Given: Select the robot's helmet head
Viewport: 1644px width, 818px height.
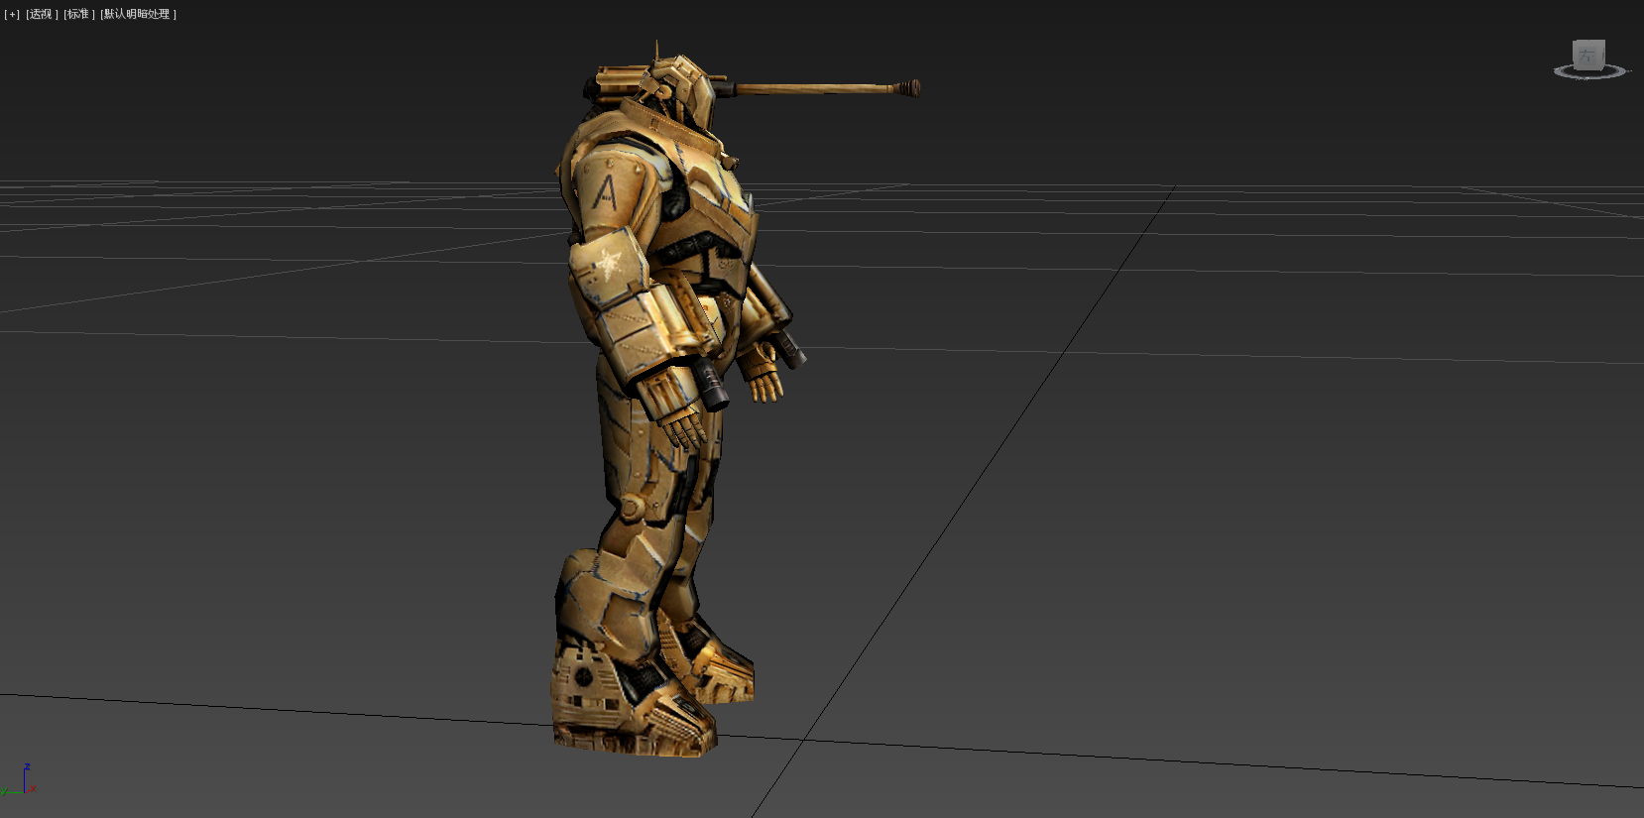Looking at the screenshot, I should (x=694, y=96).
